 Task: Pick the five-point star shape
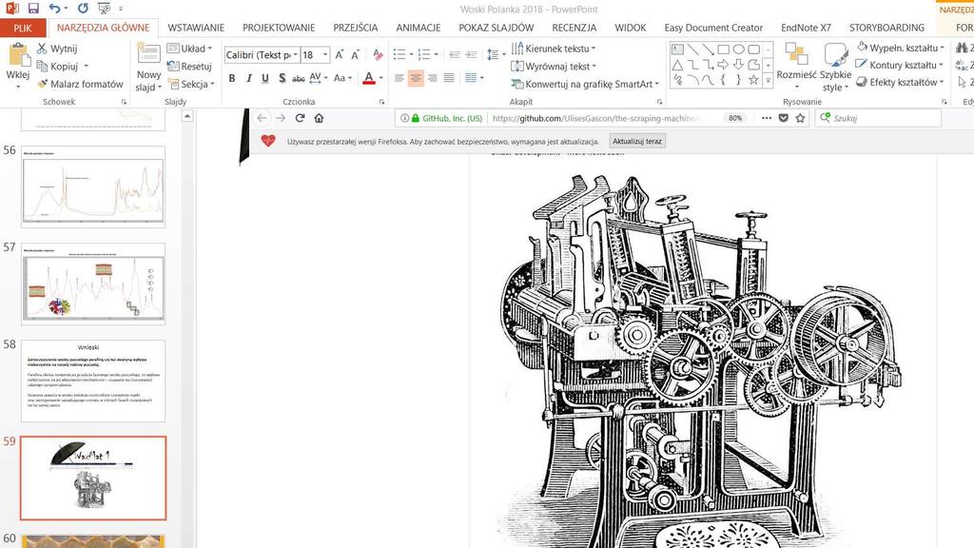pos(753,80)
